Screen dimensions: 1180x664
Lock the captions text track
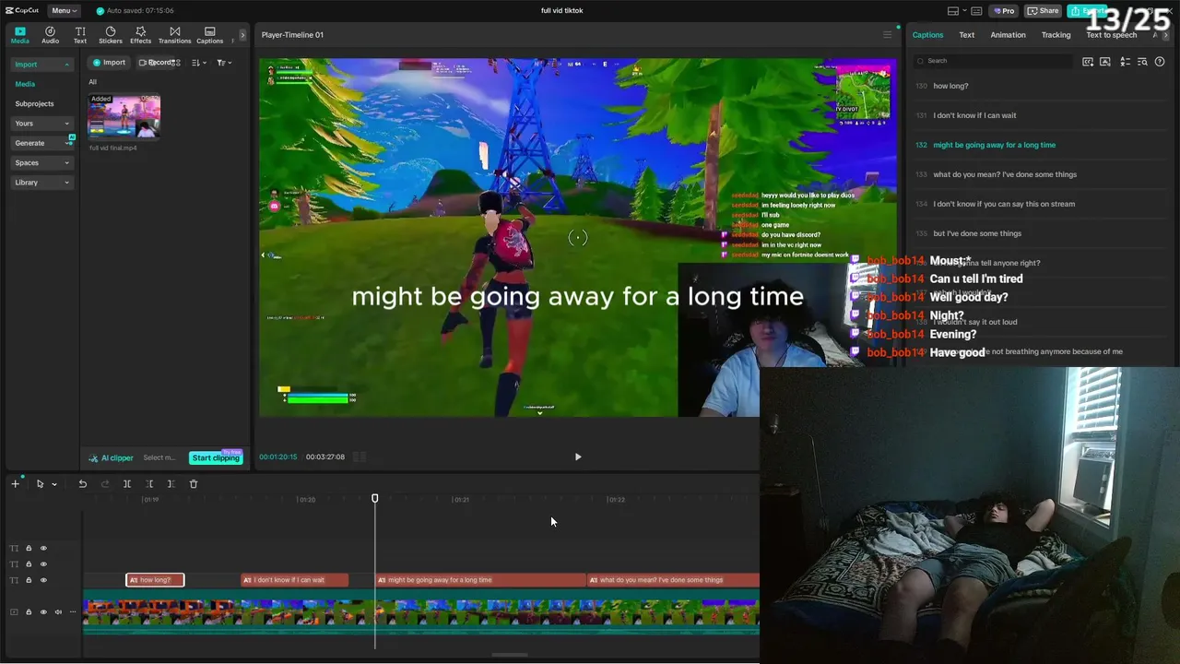coord(29,580)
